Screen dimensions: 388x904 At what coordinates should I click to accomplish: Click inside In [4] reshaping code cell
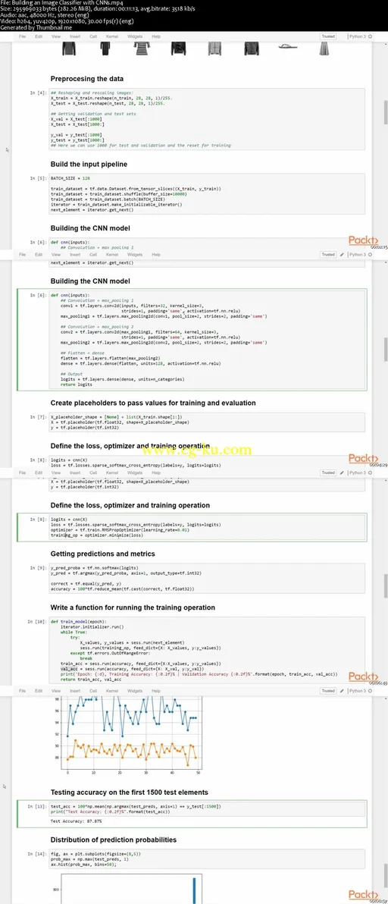tap(207, 119)
